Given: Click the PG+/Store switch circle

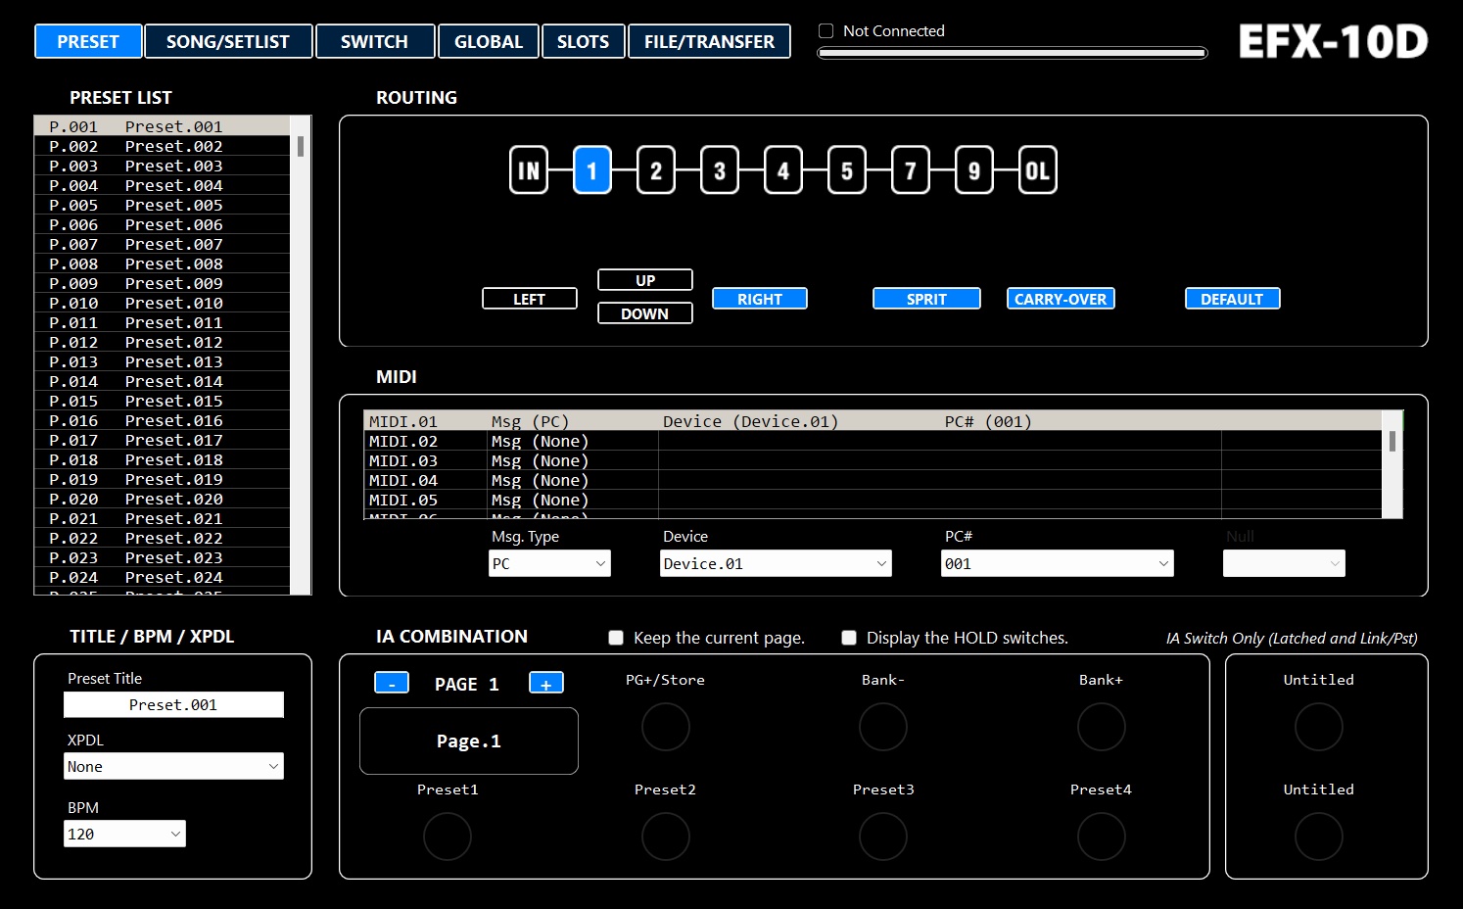Looking at the screenshot, I should point(665,727).
